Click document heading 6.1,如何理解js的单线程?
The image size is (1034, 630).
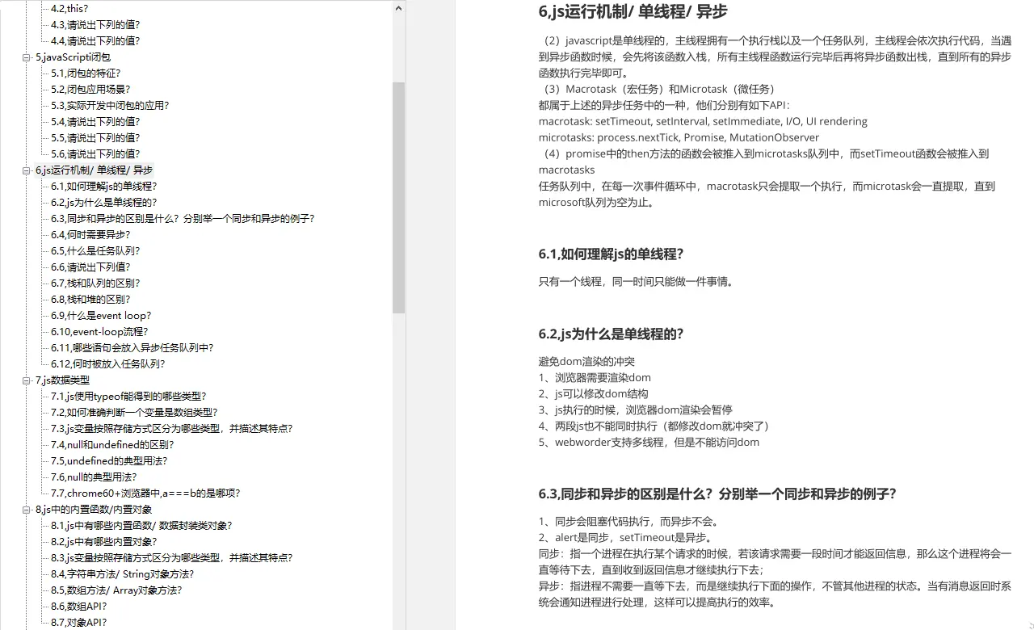[x=612, y=254]
